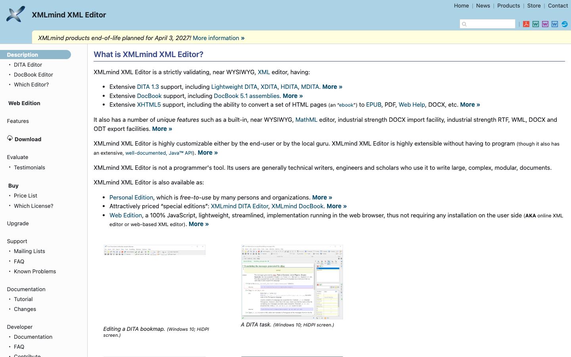Screen dimensions: 571x357
Task: Open Web Edition in the sidebar
Action: pos(24,103)
